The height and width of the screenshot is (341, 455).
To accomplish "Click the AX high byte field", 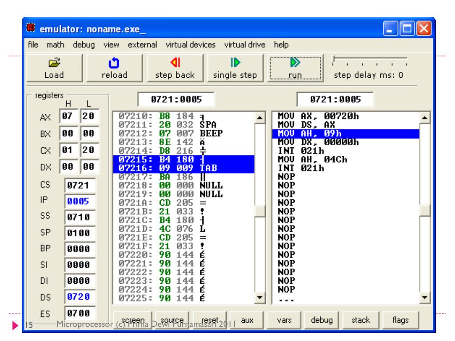I will (68, 116).
